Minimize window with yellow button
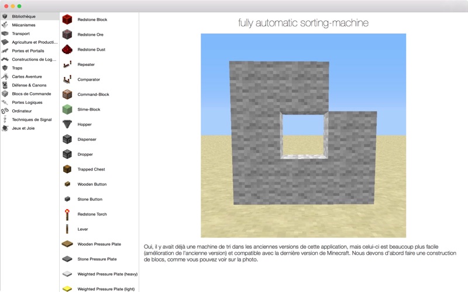468x292 pixels. [13, 6]
